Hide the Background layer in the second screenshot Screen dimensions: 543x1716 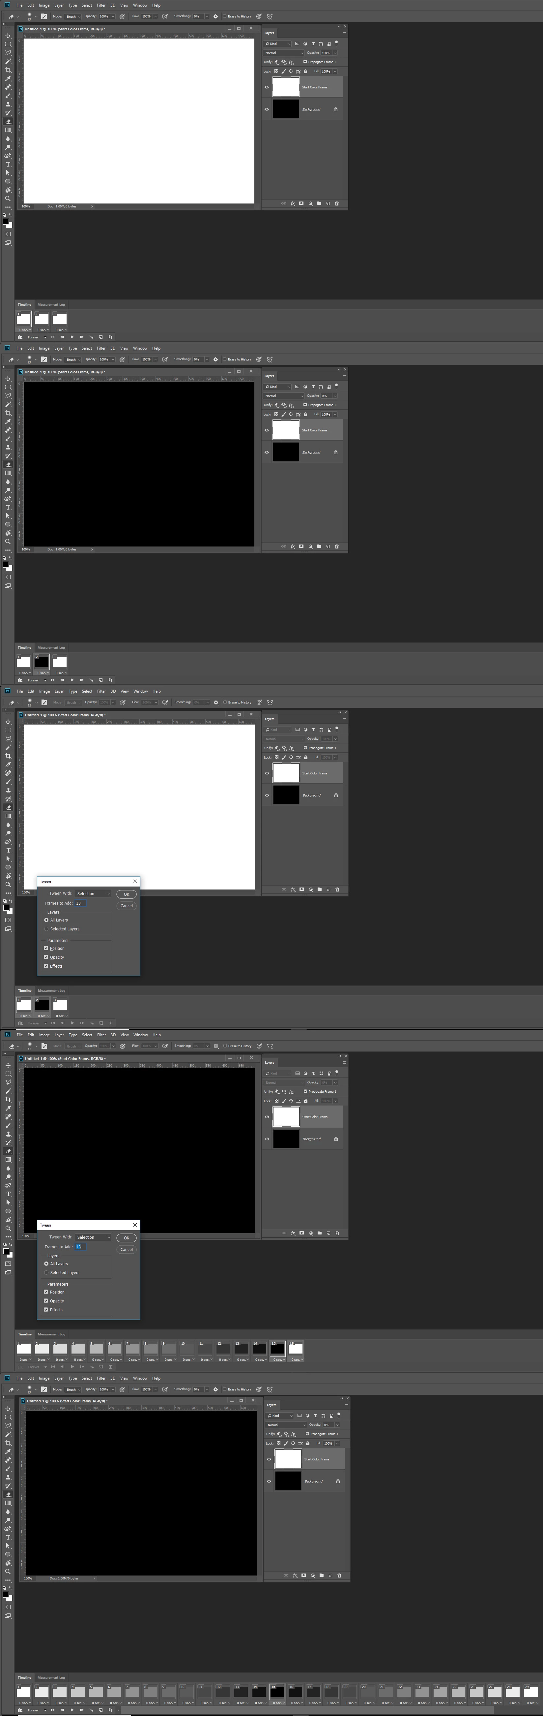pos(267,452)
